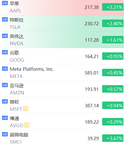Click the US market badge beside 英伟达
Screen dimensions: 124x145
tap(5, 36)
